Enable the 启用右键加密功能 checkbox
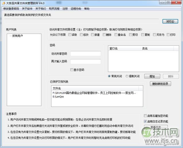Screen dimensions: 183x148 (x=145, y=116)
